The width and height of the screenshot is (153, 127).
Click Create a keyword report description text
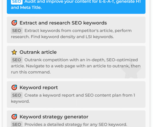(x=73, y=98)
